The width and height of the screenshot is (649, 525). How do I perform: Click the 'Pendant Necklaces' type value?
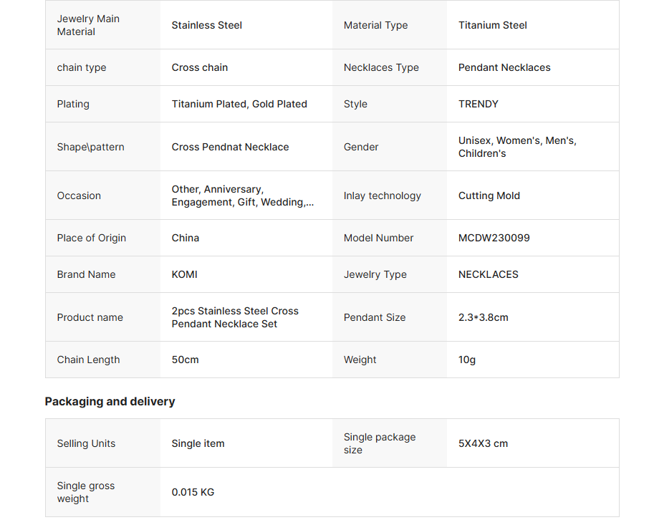pos(504,67)
